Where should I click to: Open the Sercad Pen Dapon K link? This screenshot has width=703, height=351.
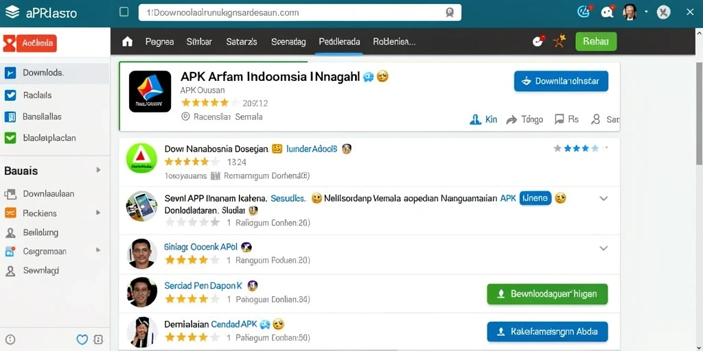tap(203, 285)
